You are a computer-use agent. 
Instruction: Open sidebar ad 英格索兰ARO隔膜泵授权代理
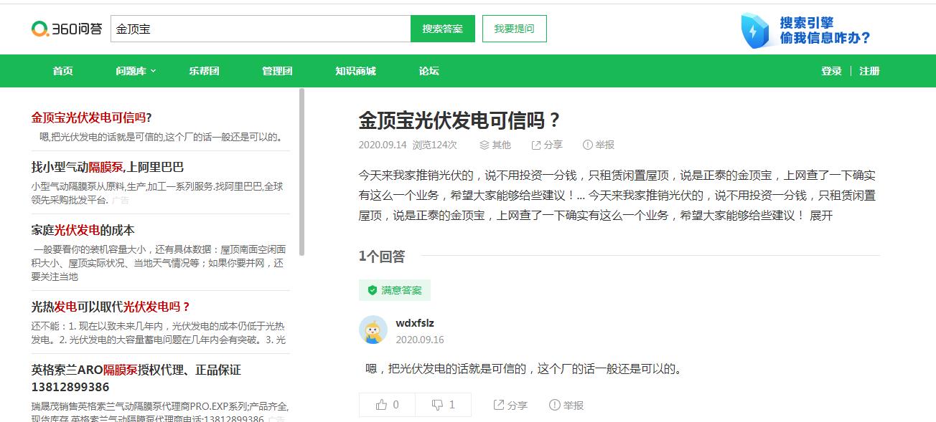(x=136, y=378)
